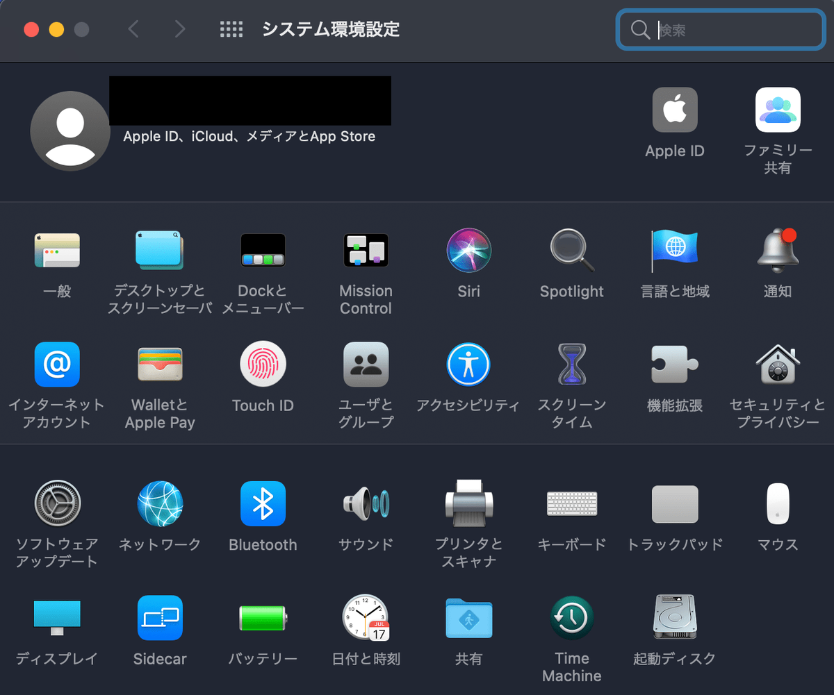Open 言語と地域 preferences

coord(674,251)
